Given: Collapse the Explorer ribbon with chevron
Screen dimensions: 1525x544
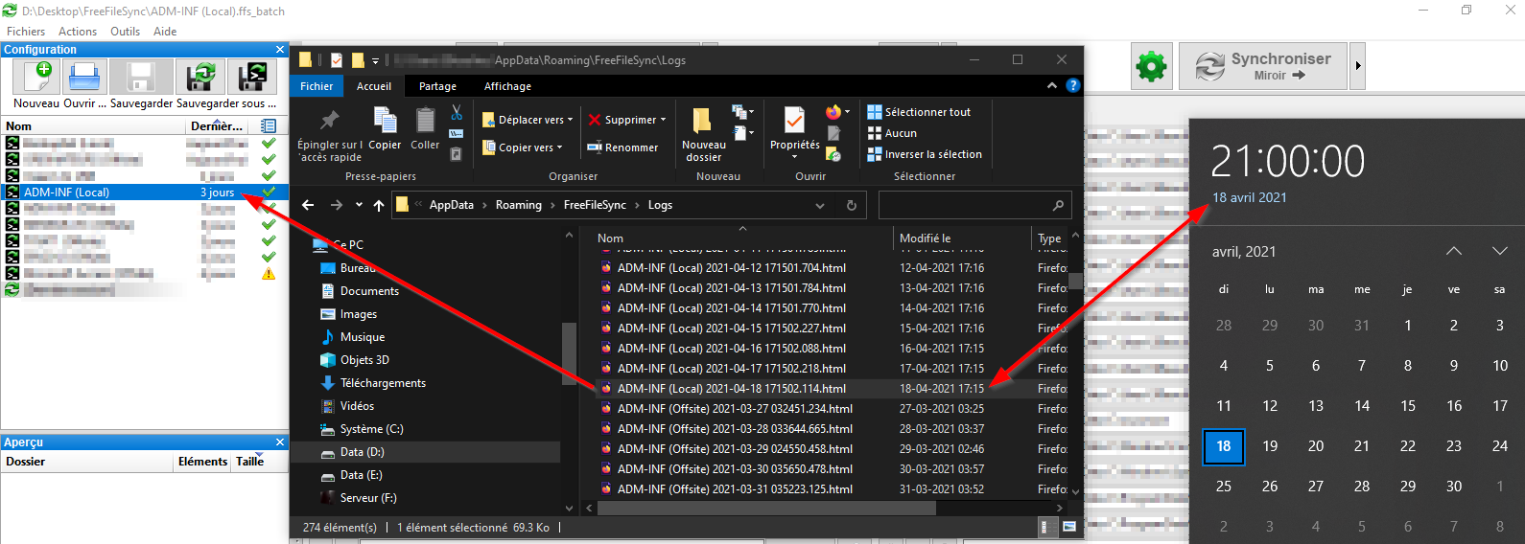Looking at the screenshot, I should [1052, 85].
